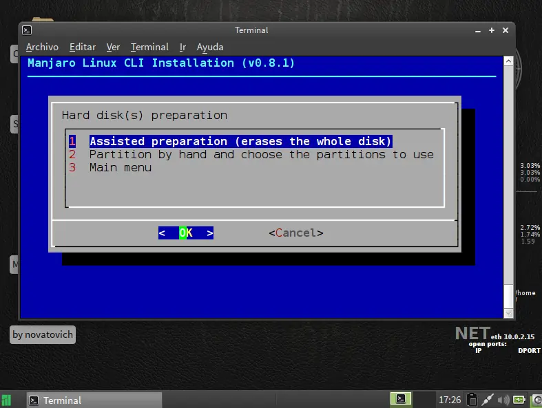Viewport: 542px width, 408px height.
Task: Open the Terminal menu in menubar
Action: point(149,47)
